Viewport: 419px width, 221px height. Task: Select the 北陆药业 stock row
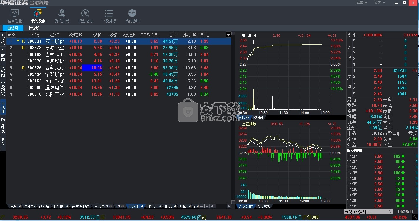[x=119, y=94]
